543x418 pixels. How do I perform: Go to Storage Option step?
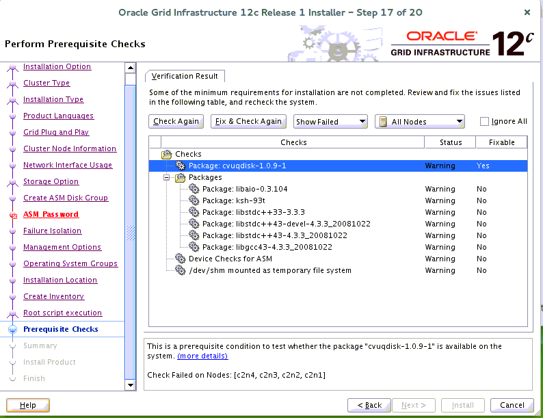[x=51, y=181]
